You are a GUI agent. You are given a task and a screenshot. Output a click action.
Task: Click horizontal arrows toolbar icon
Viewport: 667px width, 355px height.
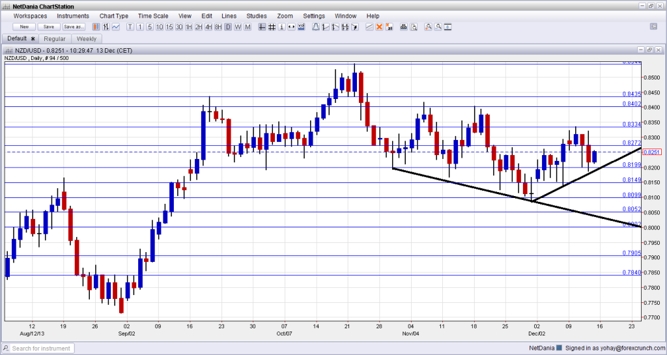[x=291, y=27]
